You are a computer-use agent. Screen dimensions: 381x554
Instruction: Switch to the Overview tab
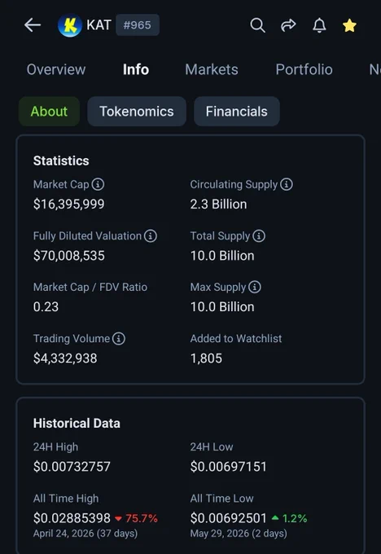pos(56,69)
